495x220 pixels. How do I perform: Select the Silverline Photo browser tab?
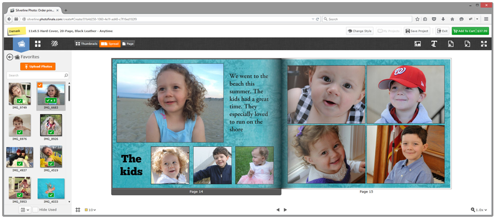click(34, 10)
